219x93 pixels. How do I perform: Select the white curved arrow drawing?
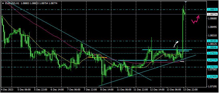coord(176,44)
